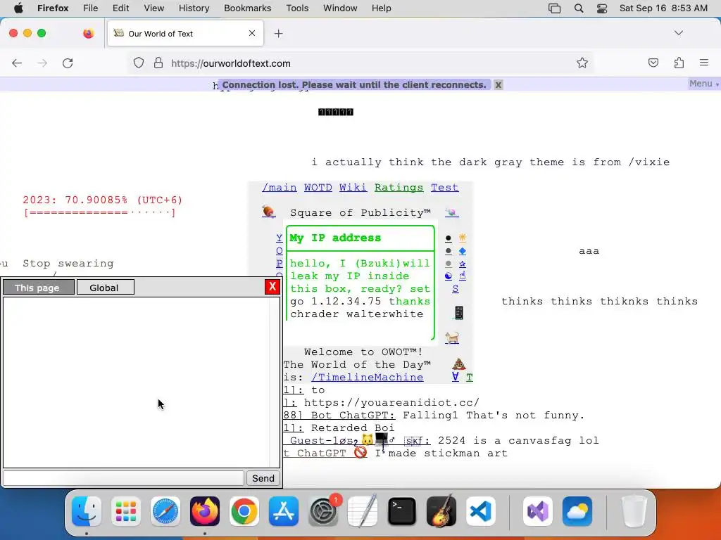Open the WOTD link
Image resolution: width=721 pixels, height=540 pixels.
click(x=318, y=187)
